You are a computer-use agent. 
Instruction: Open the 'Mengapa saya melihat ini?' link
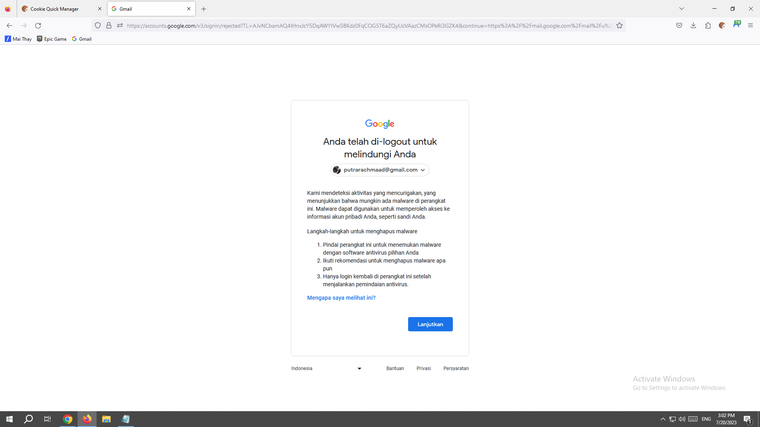(341, 298)
